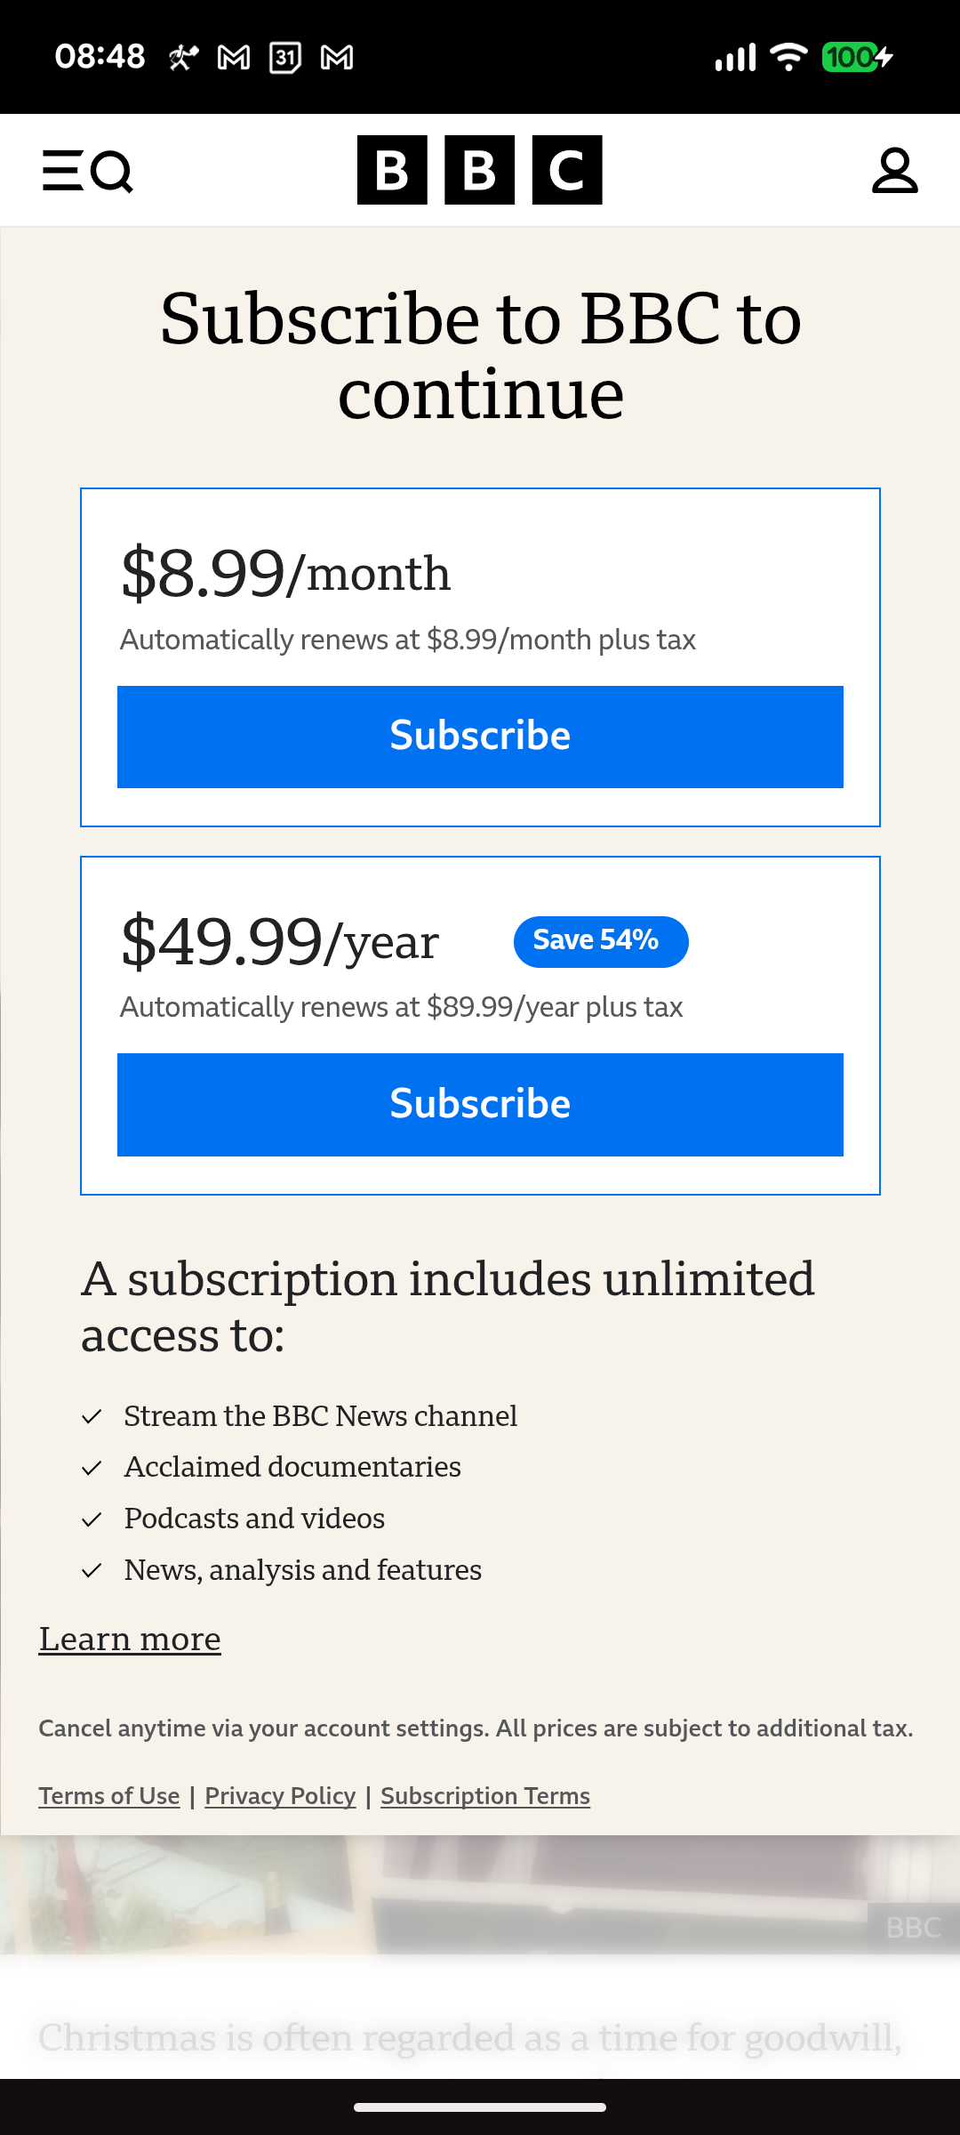This screenshot has height=2135, width=960.
Task: Tap the home indicator bar
Action: click(480, 2107)
